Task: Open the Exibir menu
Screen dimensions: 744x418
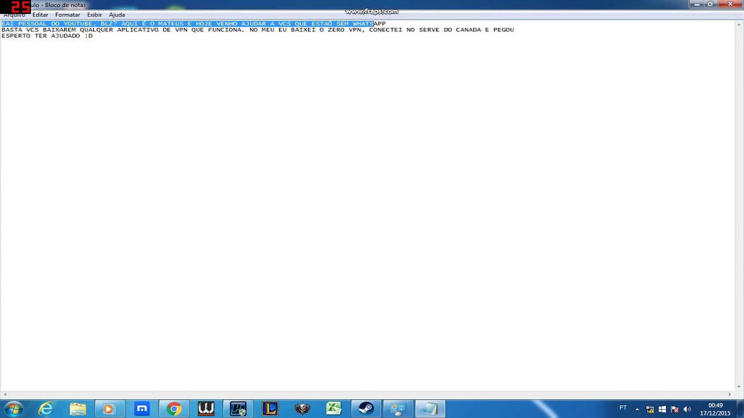Action: 94,15
